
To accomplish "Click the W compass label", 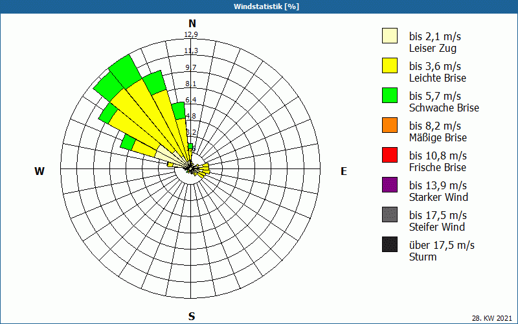I will [x=39, y=171].
